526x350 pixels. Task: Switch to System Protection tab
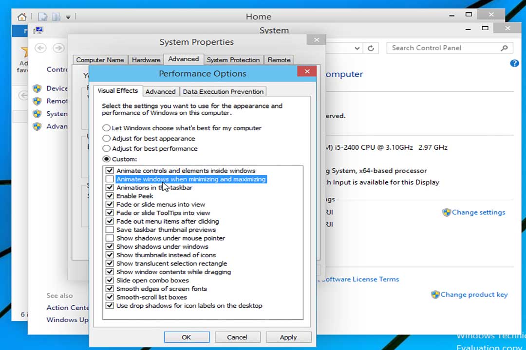click(x=233, y=60)
